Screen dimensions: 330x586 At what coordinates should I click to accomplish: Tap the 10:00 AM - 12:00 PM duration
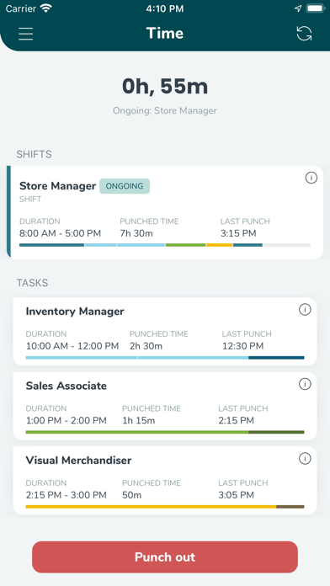coord(72,346)
